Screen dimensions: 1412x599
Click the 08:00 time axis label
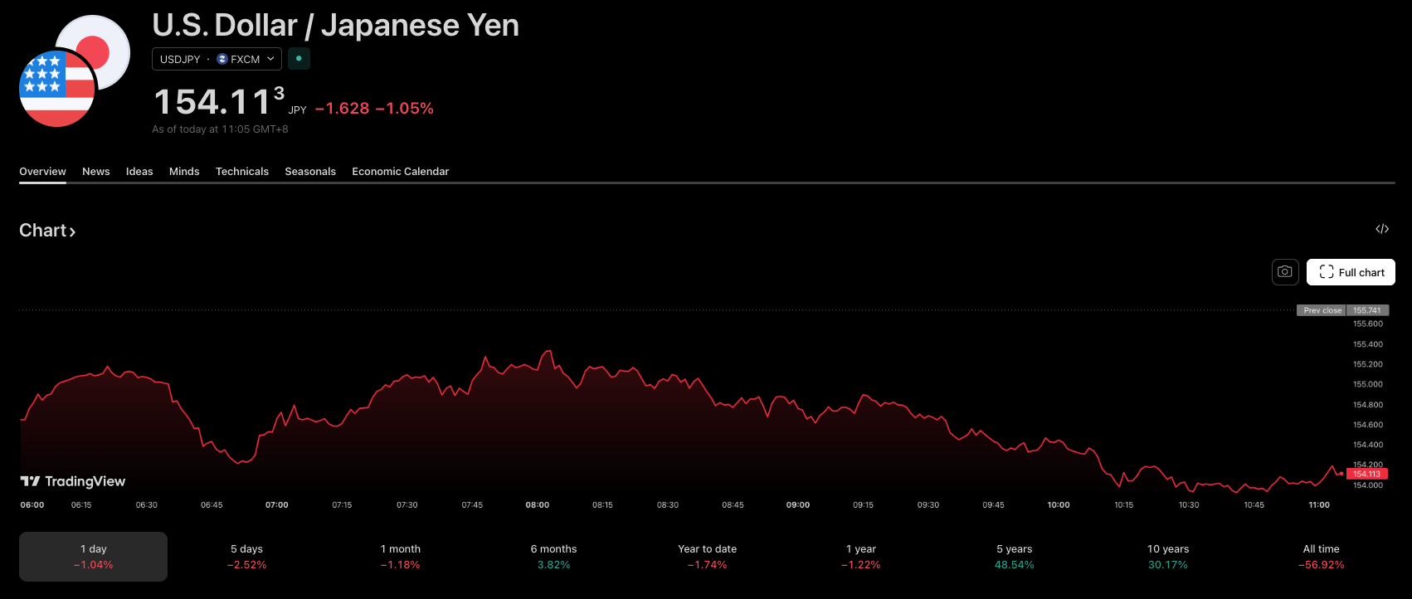tap(538, 505)
